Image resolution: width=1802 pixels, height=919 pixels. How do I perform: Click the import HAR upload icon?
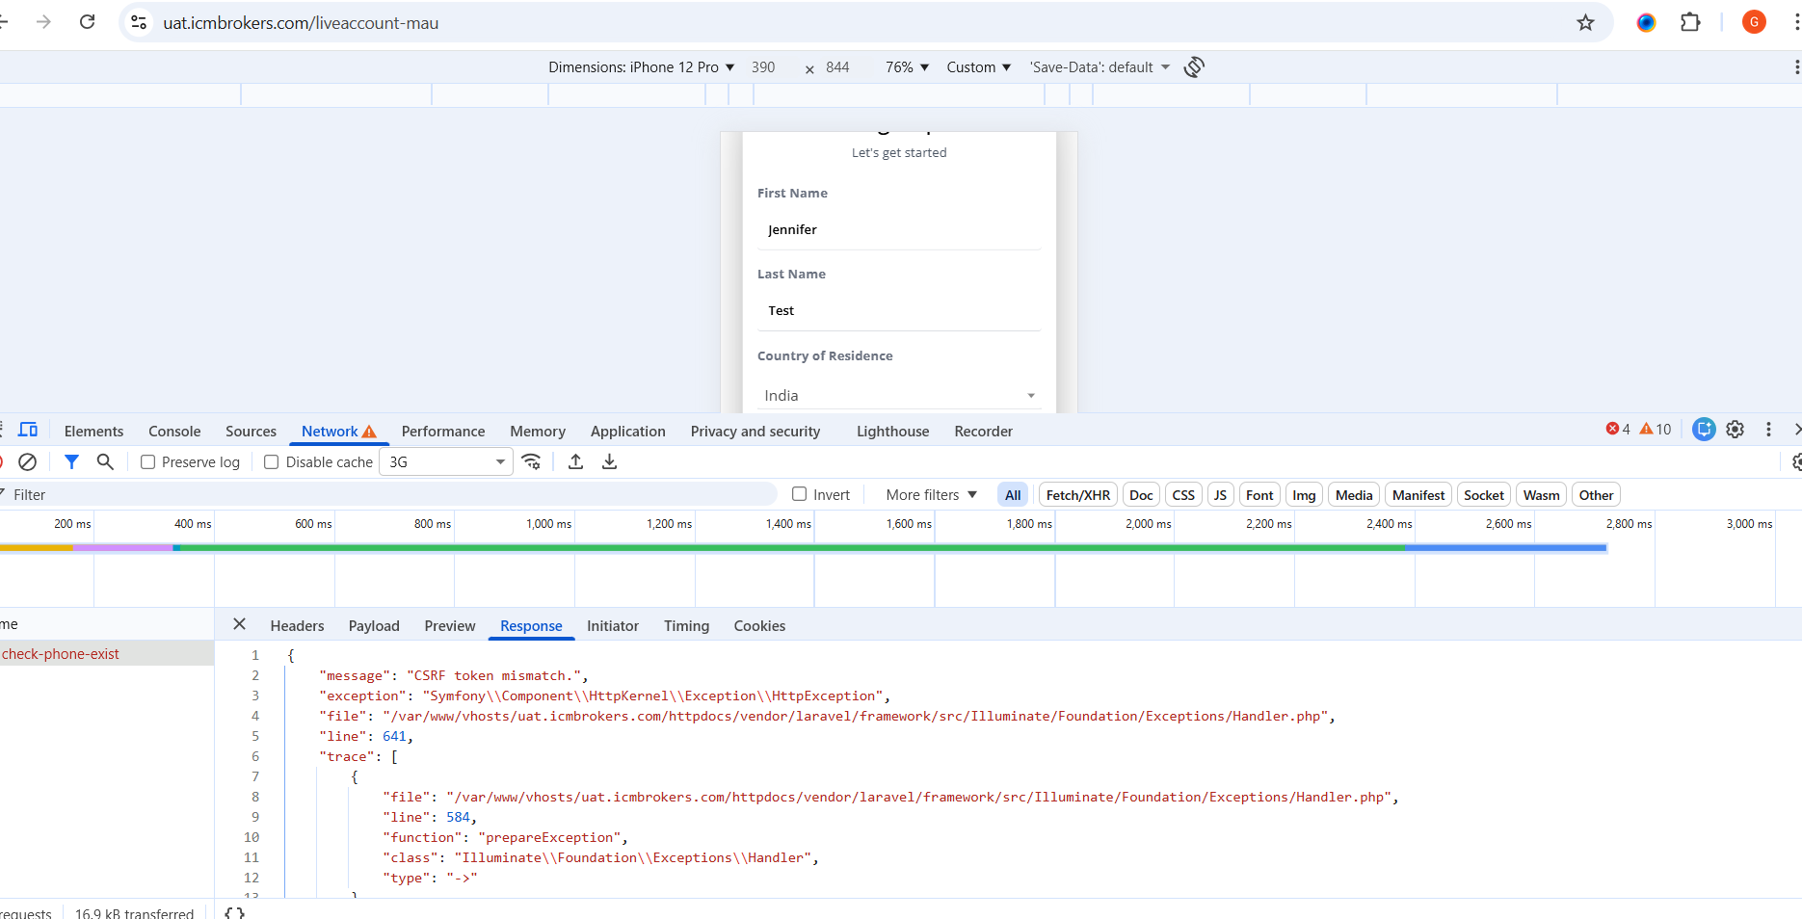[x=575, y=462]
